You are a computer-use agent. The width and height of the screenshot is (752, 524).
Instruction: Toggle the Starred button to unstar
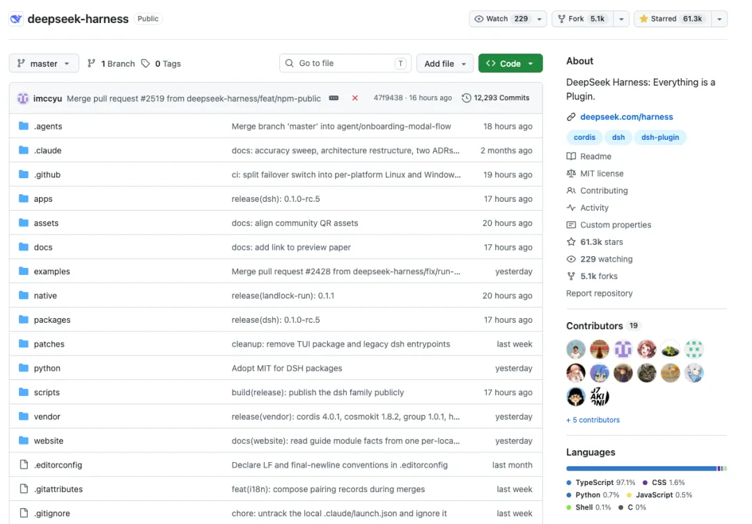click(x=671, y=19)
